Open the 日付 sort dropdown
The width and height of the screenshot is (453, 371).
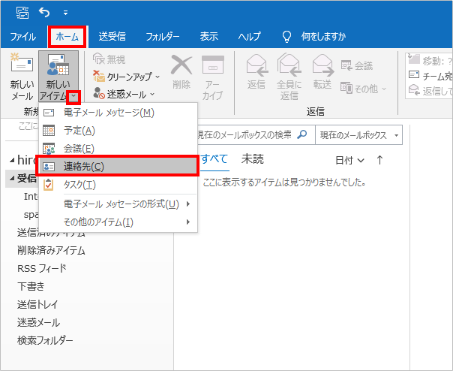pos(349,160)
